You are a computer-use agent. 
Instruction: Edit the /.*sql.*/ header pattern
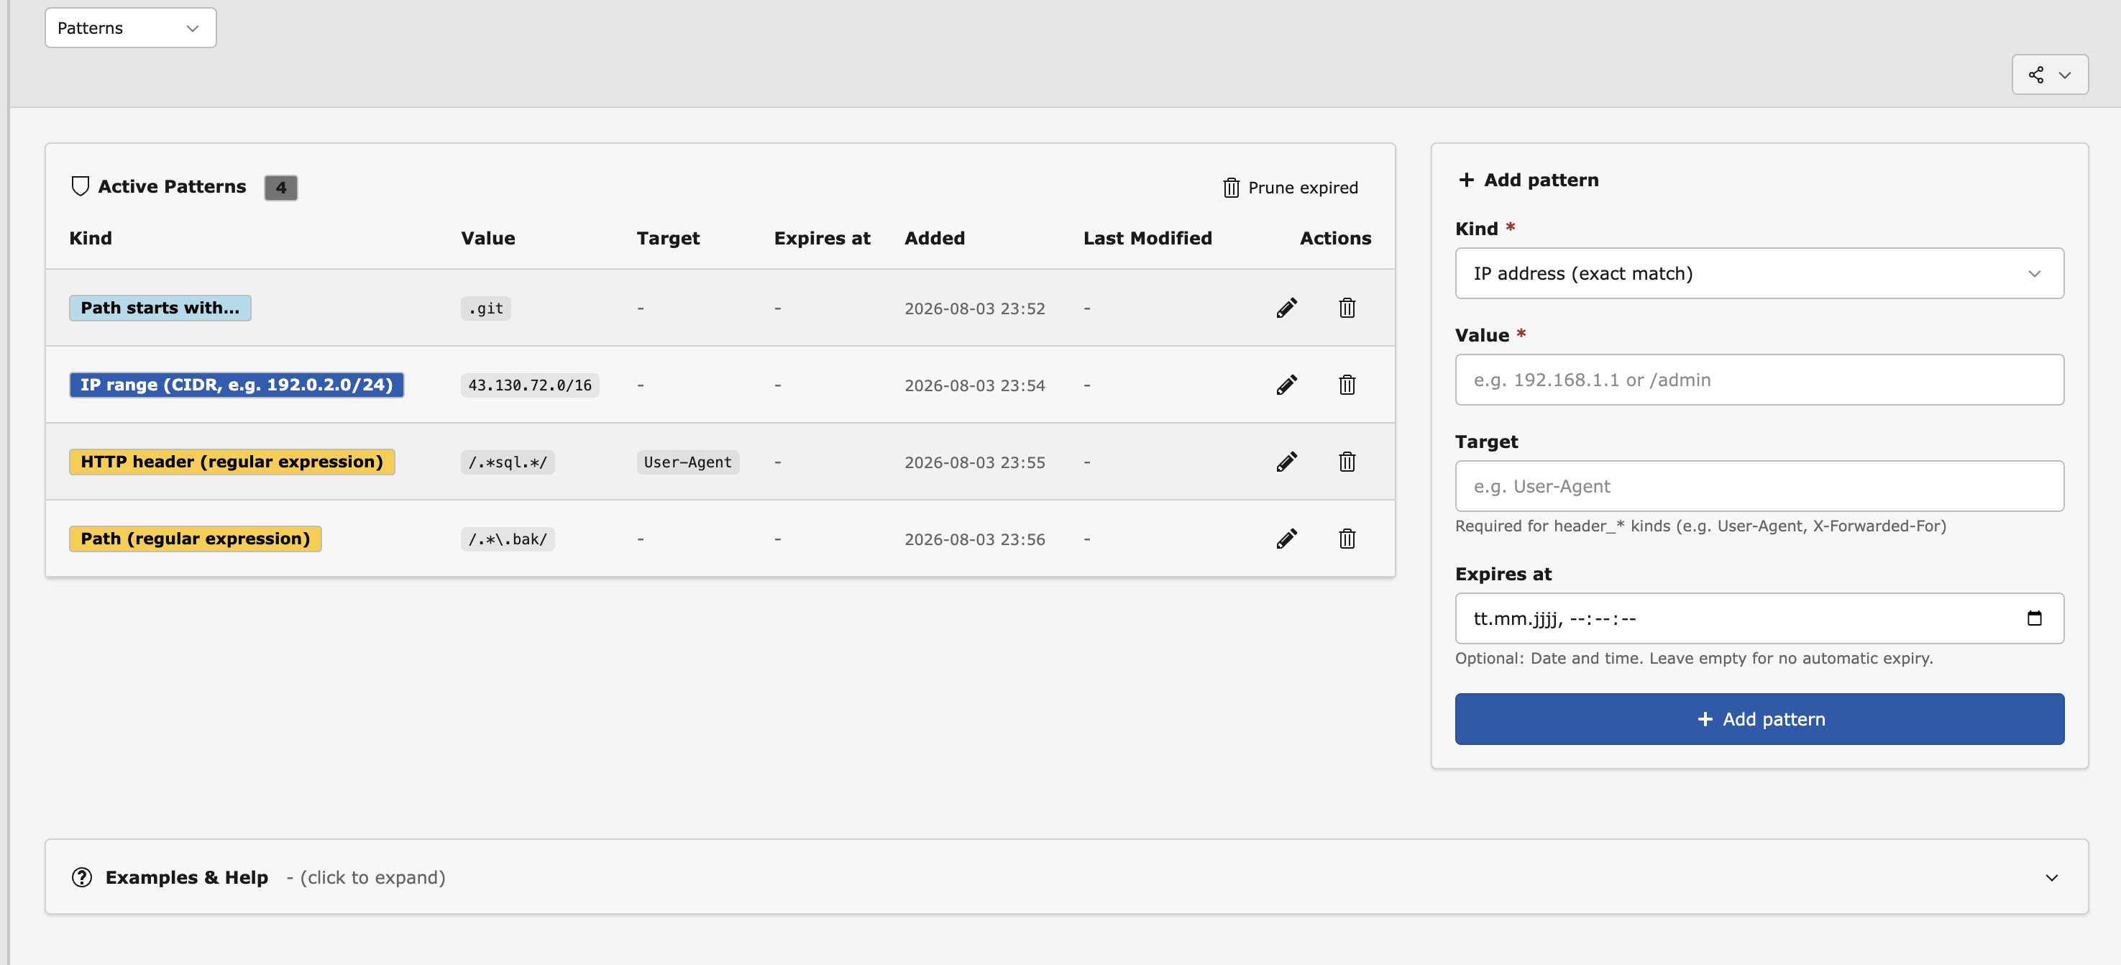click(1286, 462)
